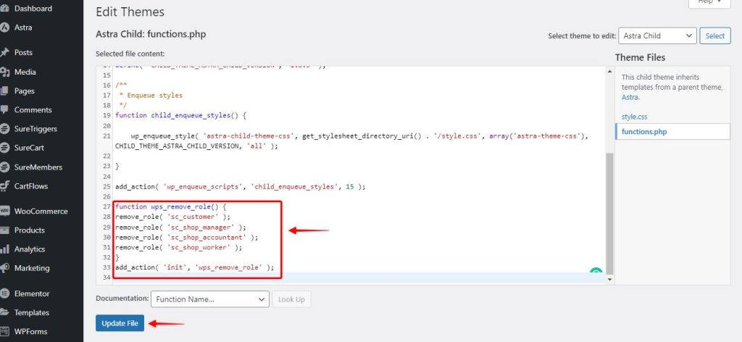
Task: Click the Templates folder icon
Action: 4,312
